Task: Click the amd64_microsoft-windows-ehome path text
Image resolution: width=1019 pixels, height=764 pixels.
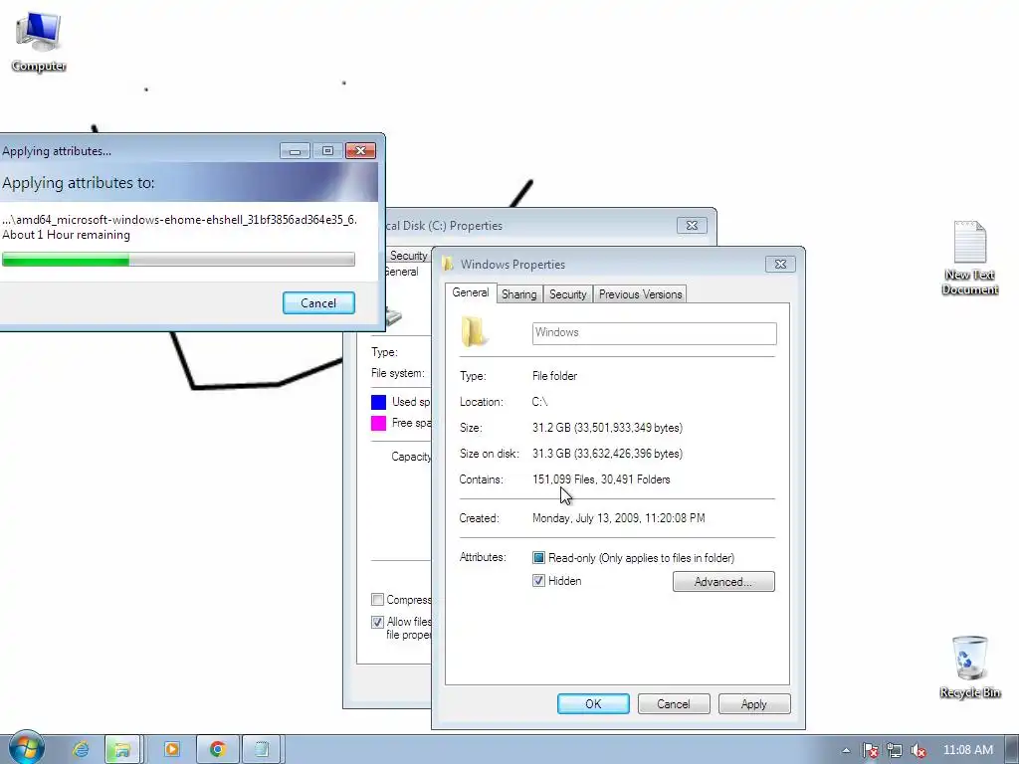Action: point(179,220)
